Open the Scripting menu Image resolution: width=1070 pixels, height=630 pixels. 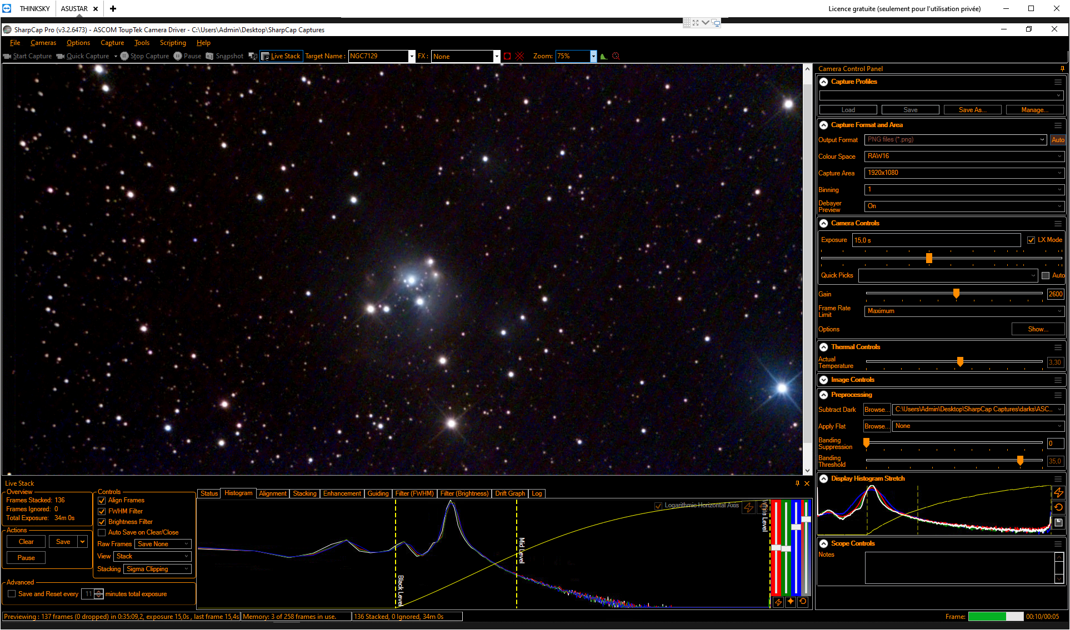(173, 43)
